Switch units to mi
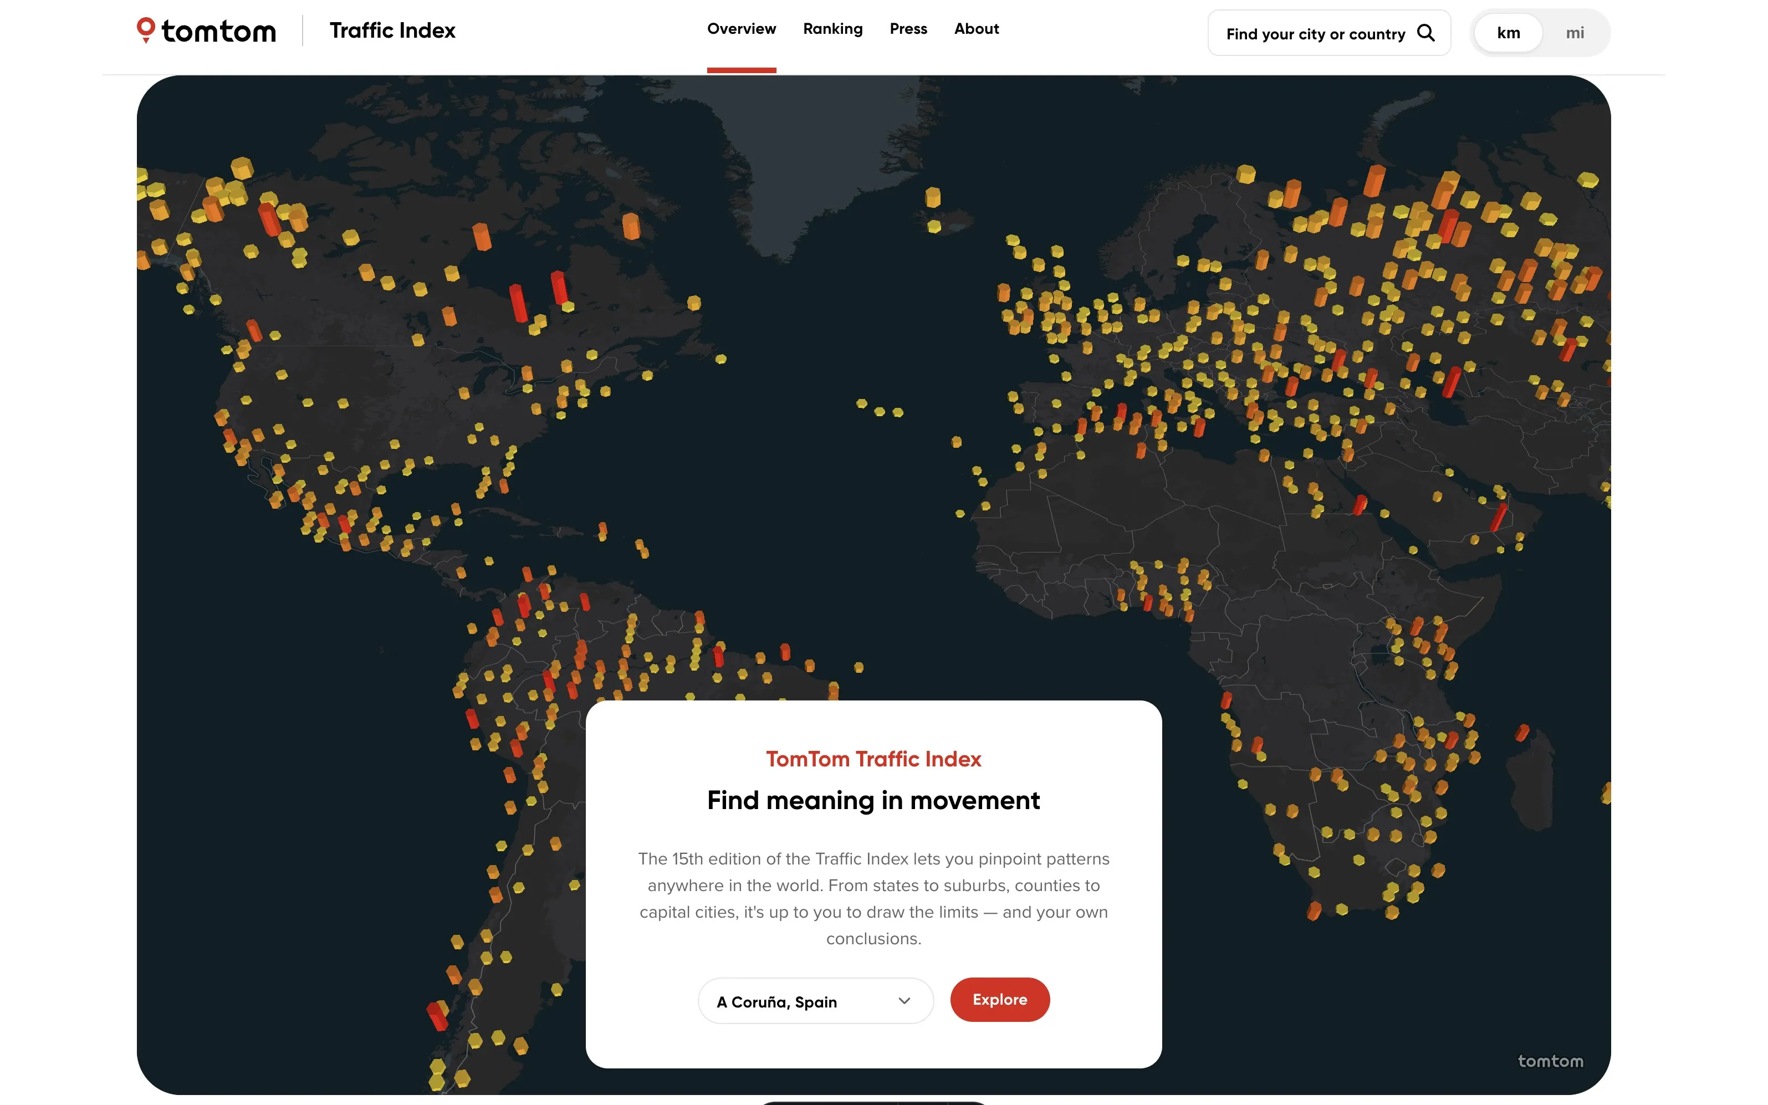Viewport: 1768px width, 1105px height. (x=1575, y=33)
